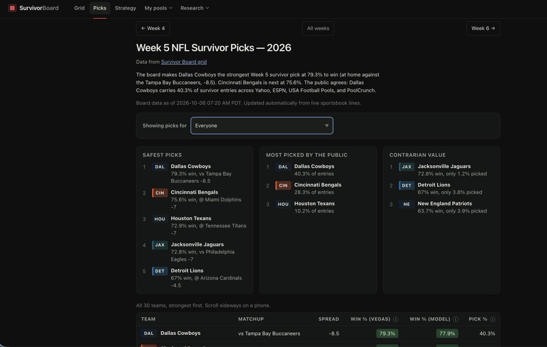Click the DAL badge in the teams table

[149, 333]
